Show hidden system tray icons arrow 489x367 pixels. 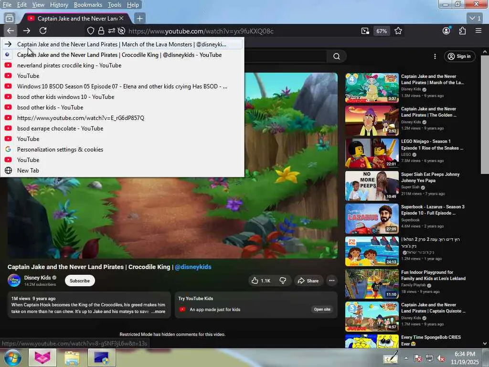[406, 358]
